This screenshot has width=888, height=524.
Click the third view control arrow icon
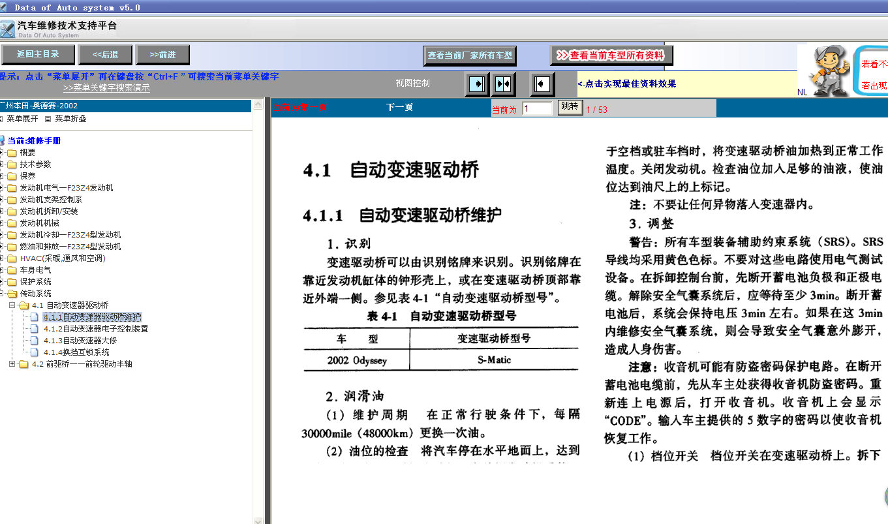pos(542,84)
